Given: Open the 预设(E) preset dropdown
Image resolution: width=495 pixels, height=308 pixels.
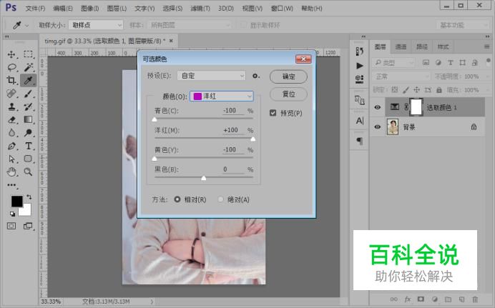Looking at the screenshot, I should pos(211,76).
